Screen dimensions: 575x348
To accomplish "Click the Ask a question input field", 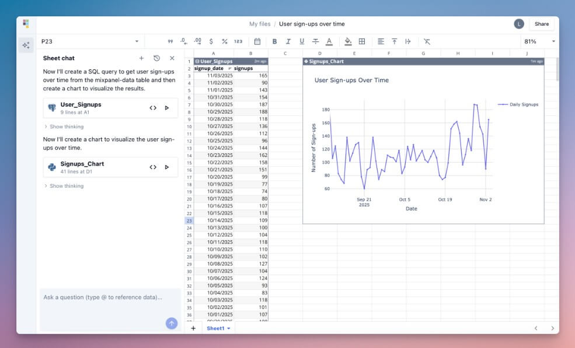I will point(105,297).
